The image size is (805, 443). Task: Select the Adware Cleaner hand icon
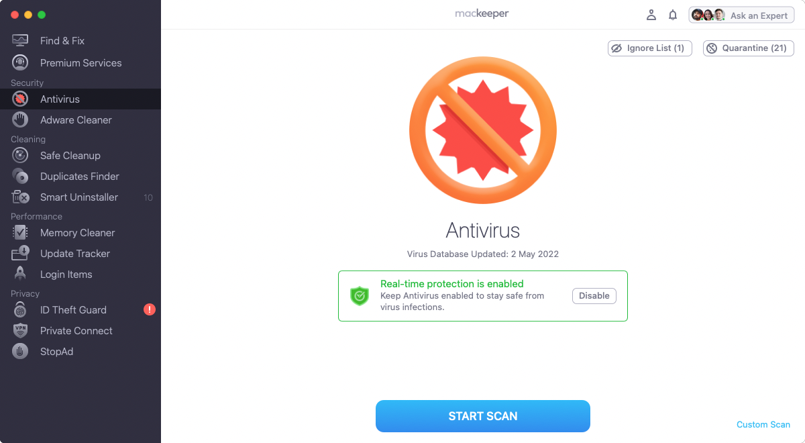click(x=20, y=120)
